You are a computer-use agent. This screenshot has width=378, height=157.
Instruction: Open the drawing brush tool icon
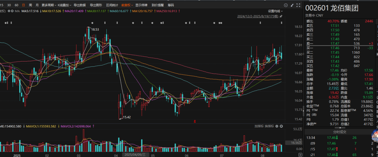[x=292, y=5]
